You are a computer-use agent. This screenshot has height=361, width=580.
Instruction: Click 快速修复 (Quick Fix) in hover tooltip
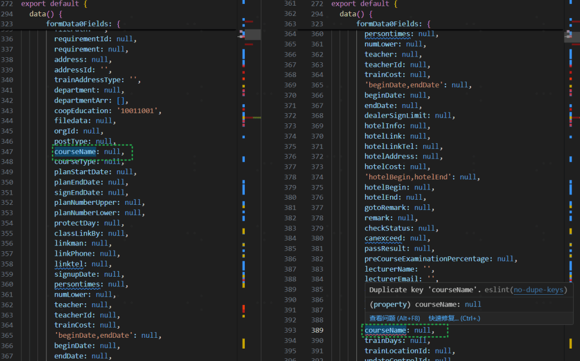pyautogui.click(x=454, y=318)
